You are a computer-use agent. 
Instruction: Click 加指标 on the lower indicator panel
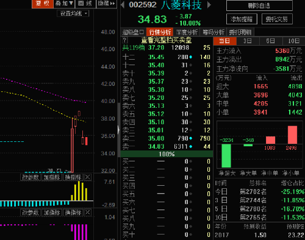pos(52,213)
